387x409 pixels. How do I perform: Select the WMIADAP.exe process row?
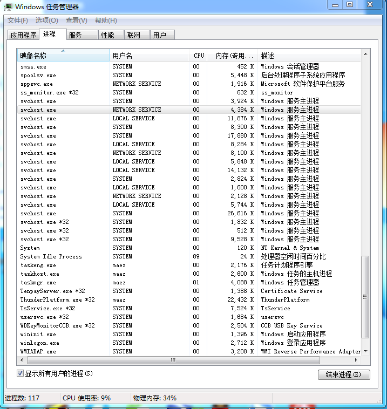point(189,351)
